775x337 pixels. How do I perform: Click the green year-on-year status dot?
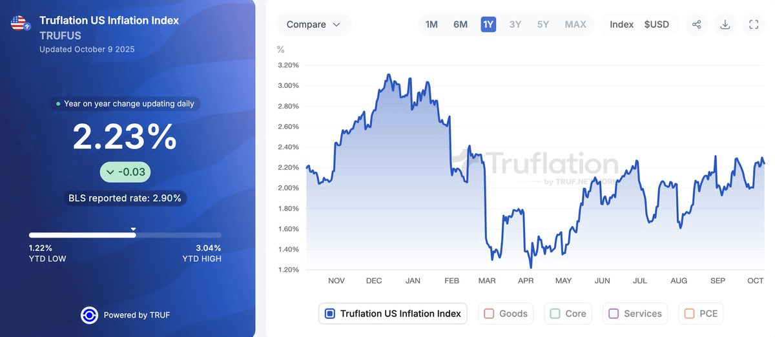tap(58, 103)
